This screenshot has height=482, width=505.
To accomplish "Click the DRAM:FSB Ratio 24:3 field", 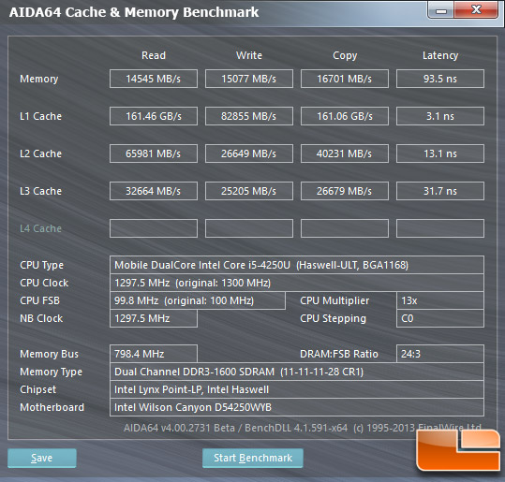I will tap(440, 354).
